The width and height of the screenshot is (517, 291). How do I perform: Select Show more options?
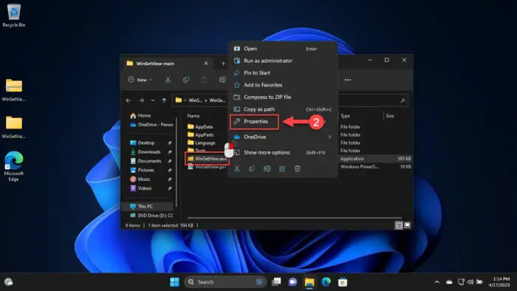pos(283,153)
